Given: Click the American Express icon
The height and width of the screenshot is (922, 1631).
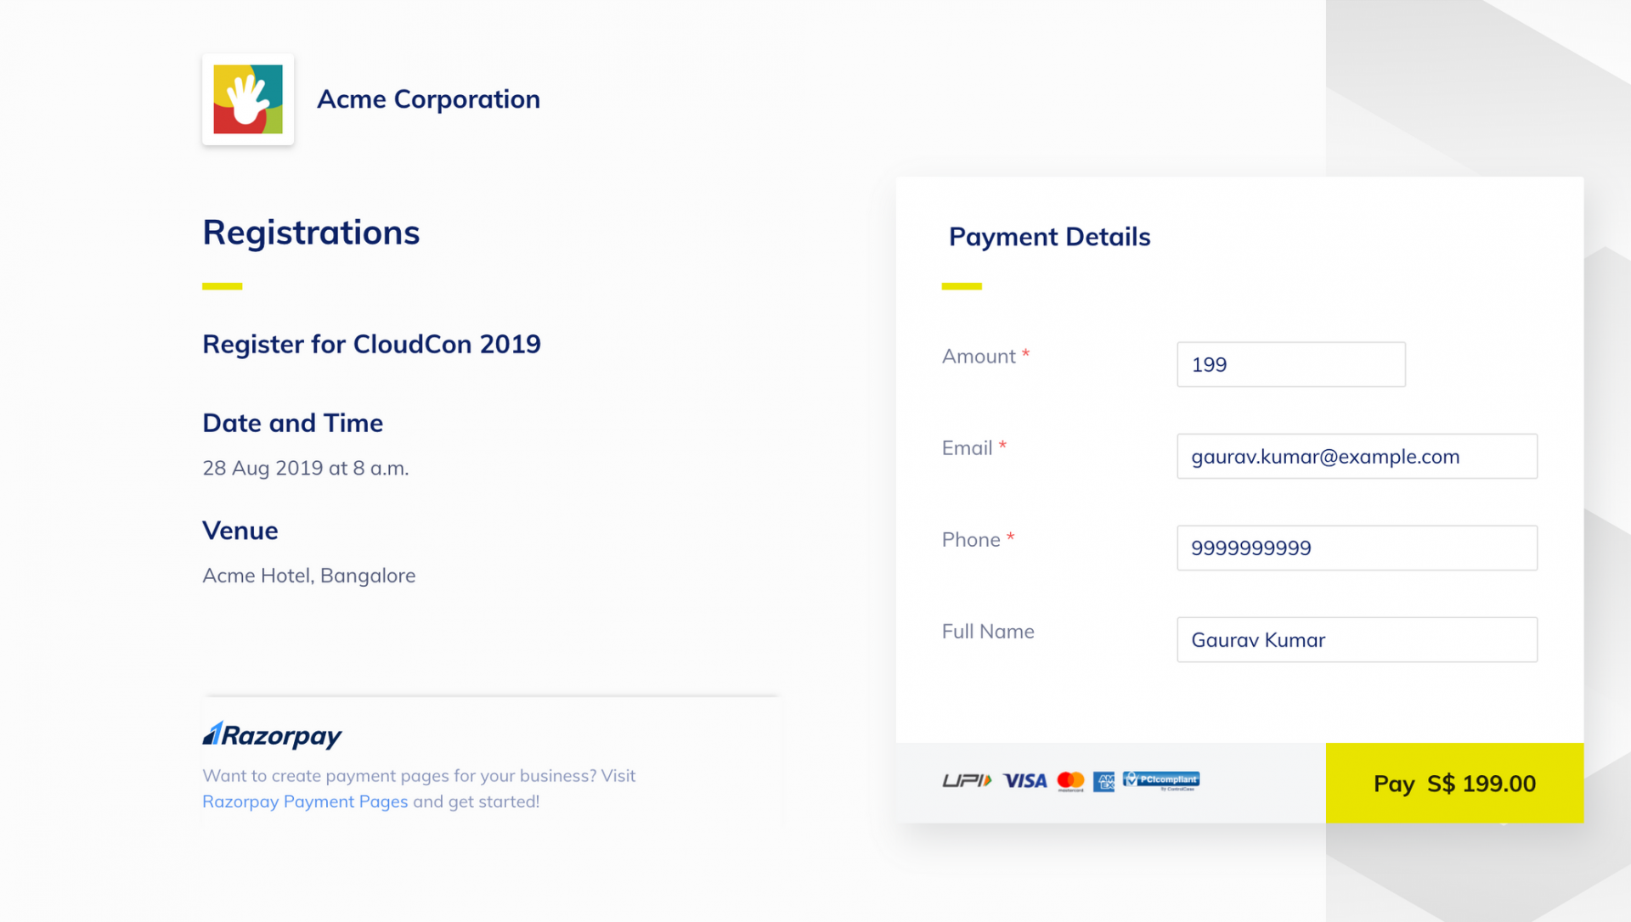Looking at the screenshot, I should 1103,781.
